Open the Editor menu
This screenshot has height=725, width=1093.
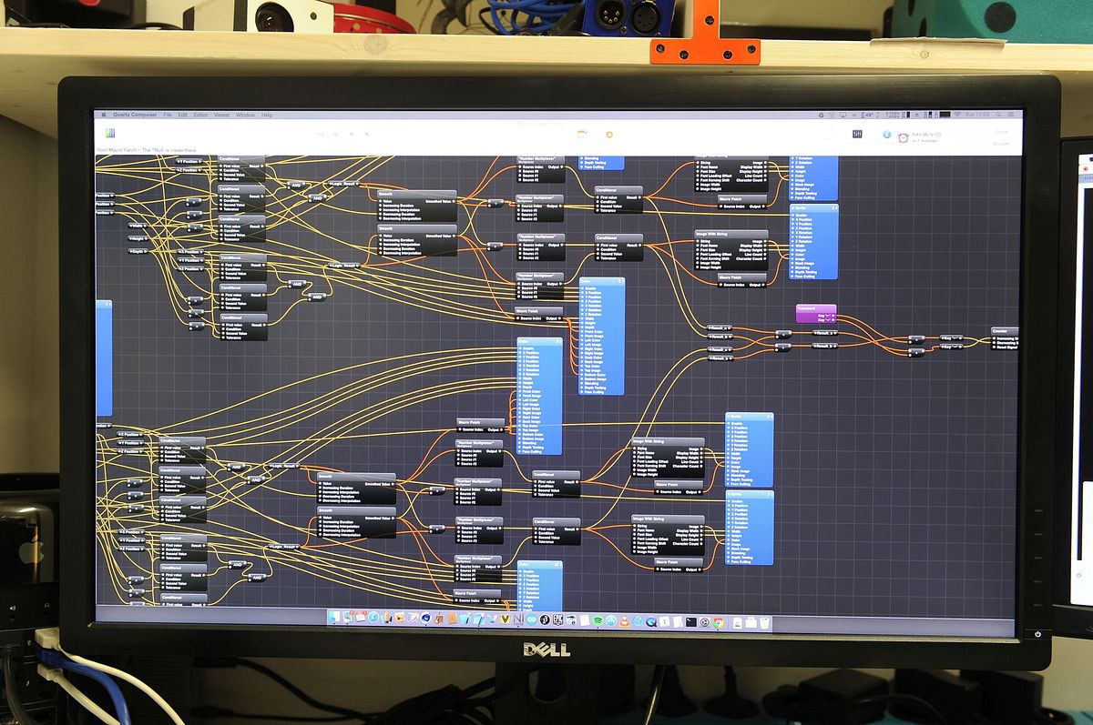point(200,116)
